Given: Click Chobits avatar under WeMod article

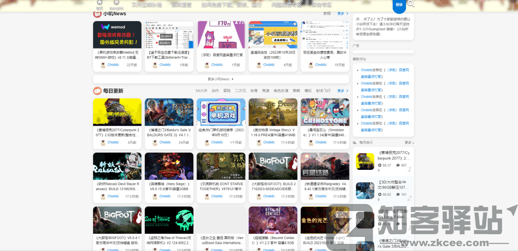Looking at the screenshot, I should coord(103,65).
